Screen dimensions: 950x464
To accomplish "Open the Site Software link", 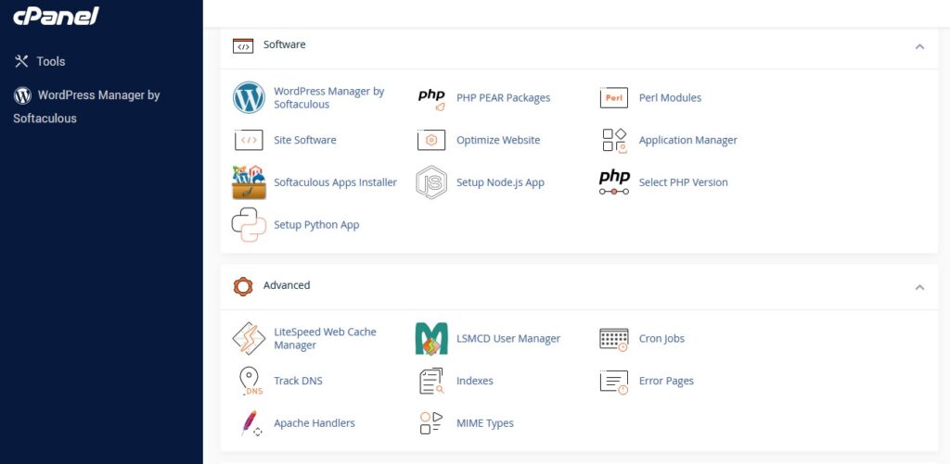I will click(x=304, y=140).
